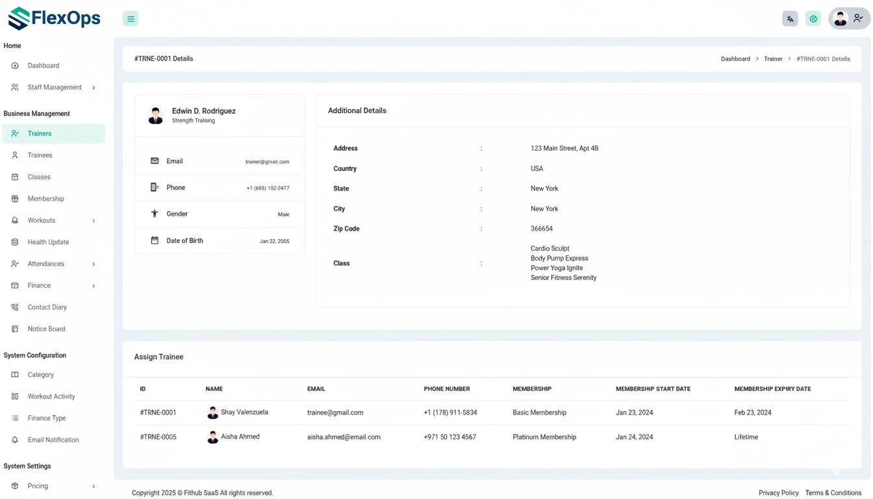
Task: Open the language translate icon
Action: tap(790, 19)
